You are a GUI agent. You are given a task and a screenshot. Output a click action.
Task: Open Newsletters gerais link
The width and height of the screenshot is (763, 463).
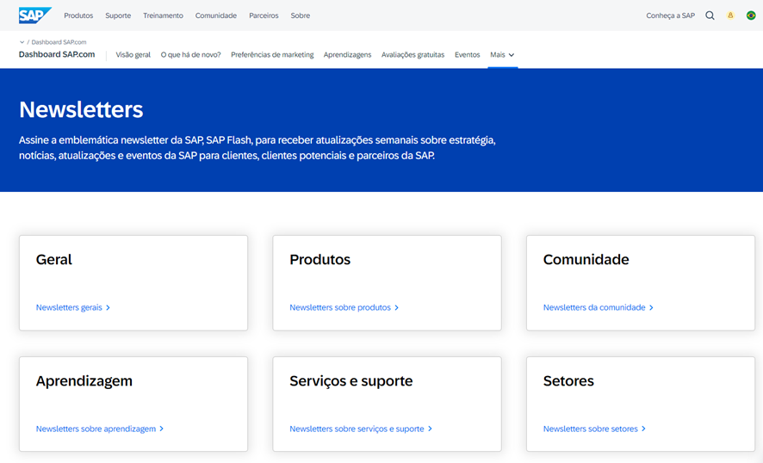73,307
